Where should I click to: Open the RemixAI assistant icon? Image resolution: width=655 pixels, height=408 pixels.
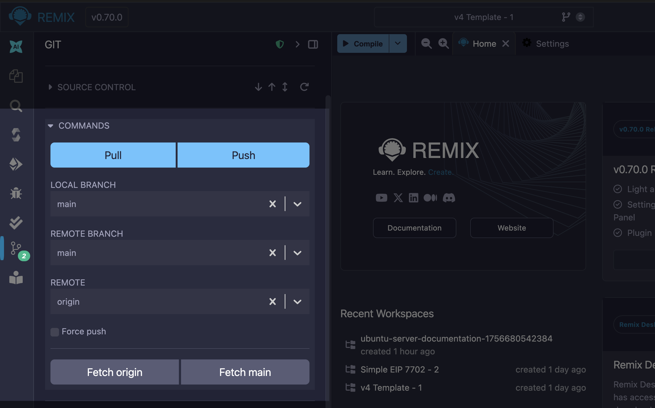click(16, 47)
